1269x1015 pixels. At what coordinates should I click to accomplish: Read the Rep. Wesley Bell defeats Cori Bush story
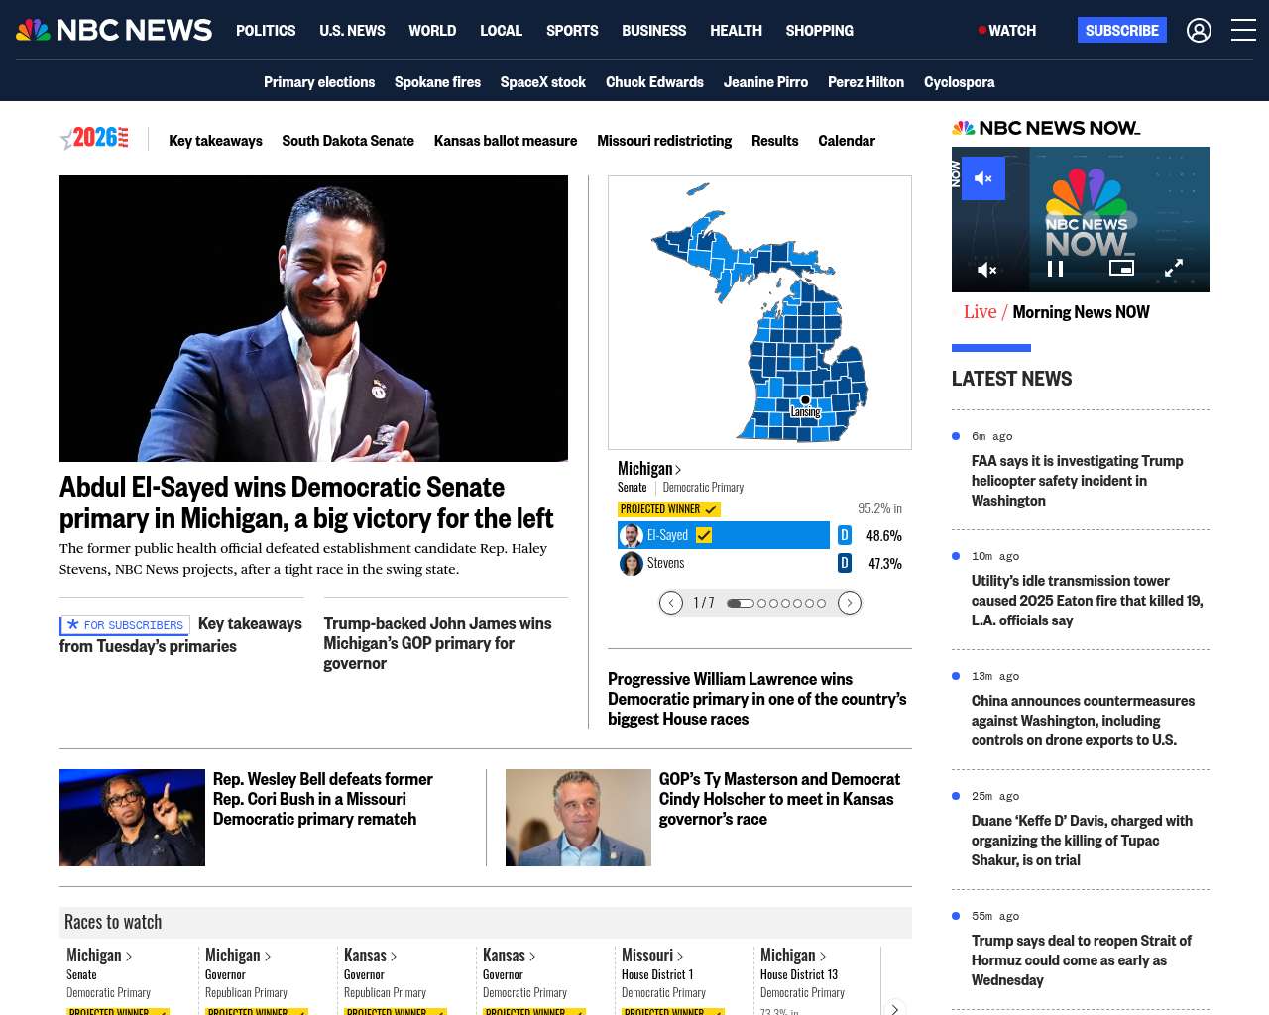click(323, 799)
